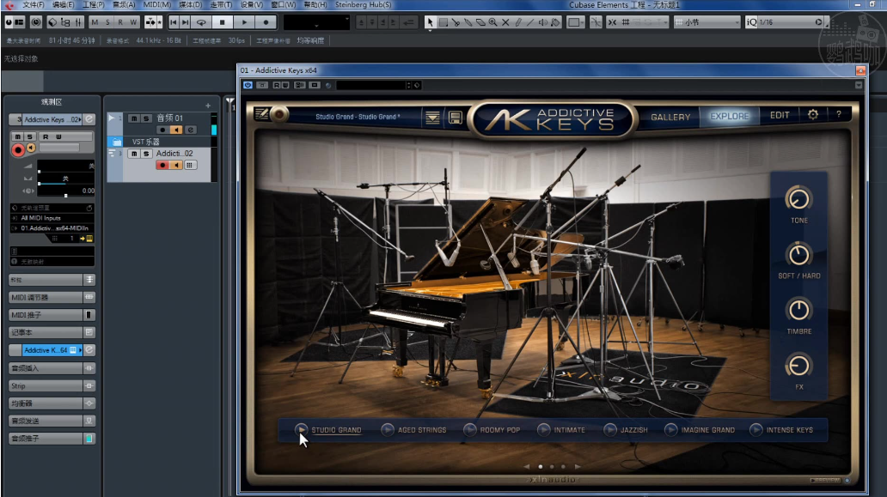The image size is (887, 497).
Task: Expand the MIDI 推子 inspector section
Action: (x=52, y=314)
